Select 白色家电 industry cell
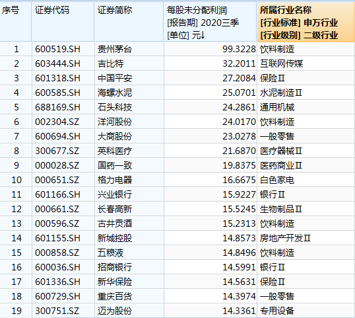This screenshot has width=355, height=318. 306,180
